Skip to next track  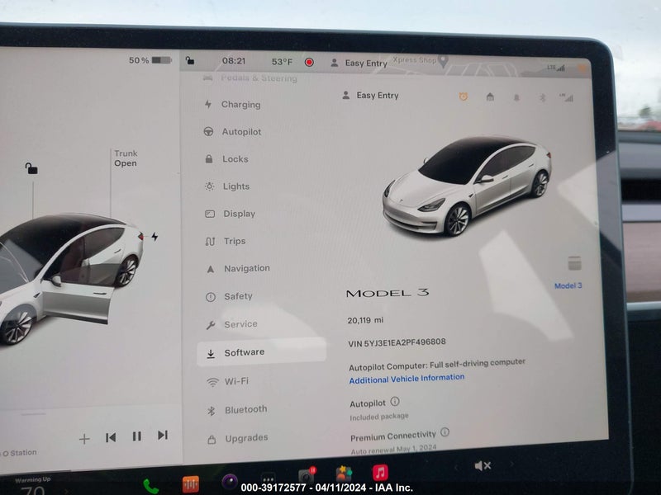(163, 435)
